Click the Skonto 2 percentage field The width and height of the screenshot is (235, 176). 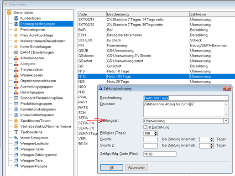151,145
